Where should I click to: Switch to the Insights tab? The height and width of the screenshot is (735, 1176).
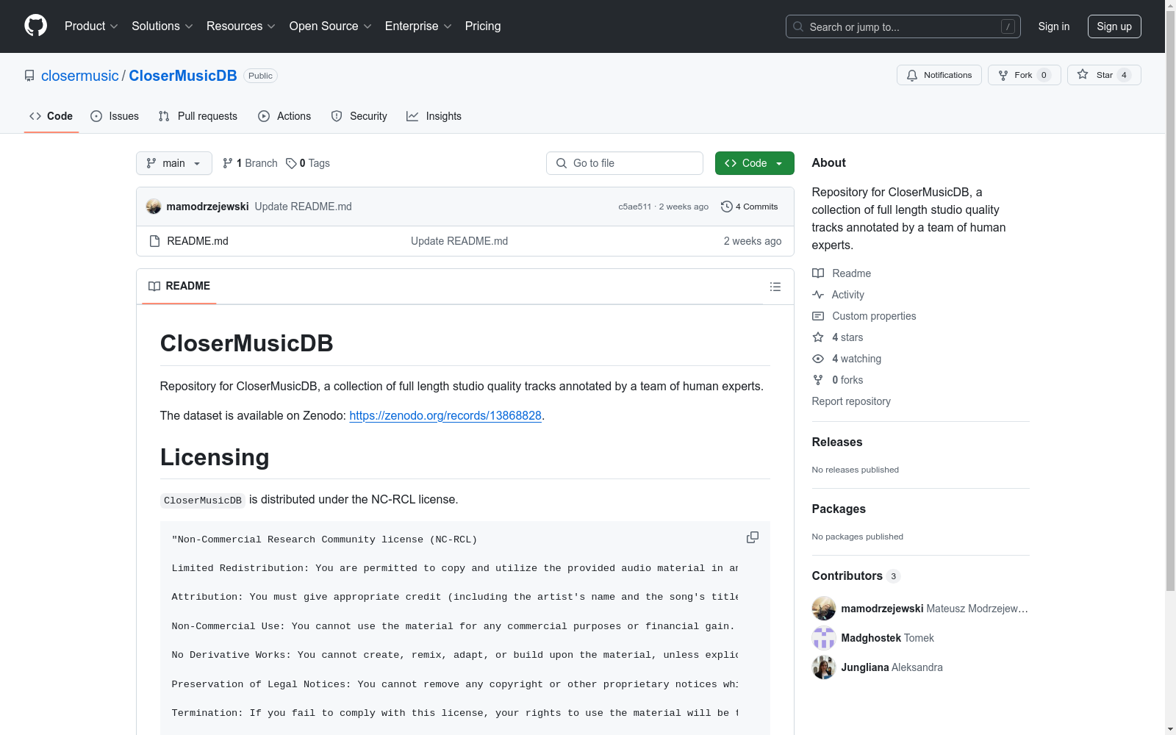[x=434, y=116]
